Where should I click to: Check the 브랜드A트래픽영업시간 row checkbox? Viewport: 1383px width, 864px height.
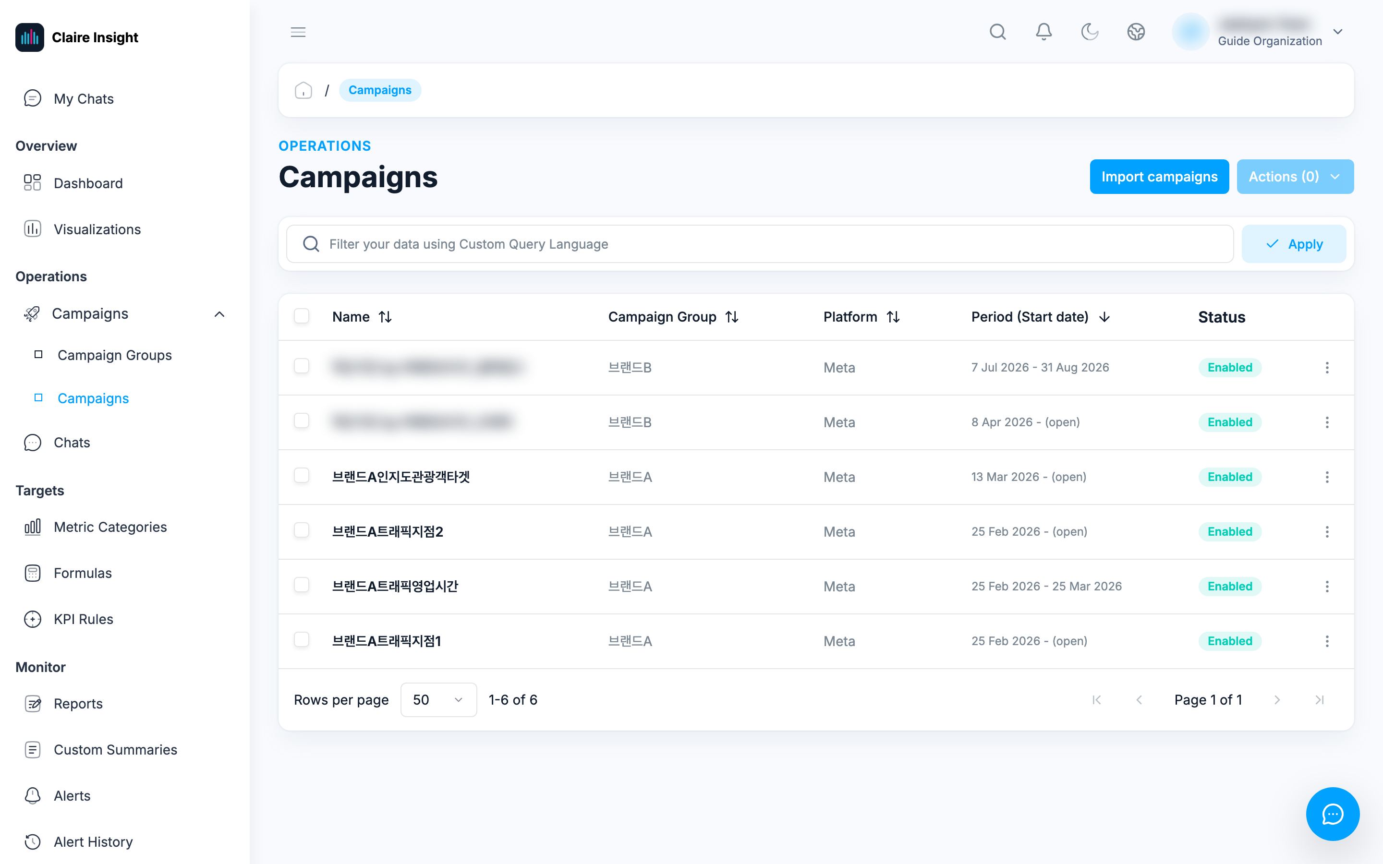[301, 585]
